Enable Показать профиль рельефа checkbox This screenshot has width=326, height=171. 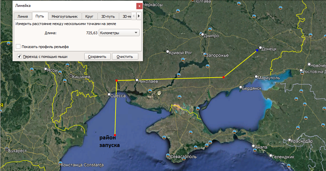pos(18,46)
